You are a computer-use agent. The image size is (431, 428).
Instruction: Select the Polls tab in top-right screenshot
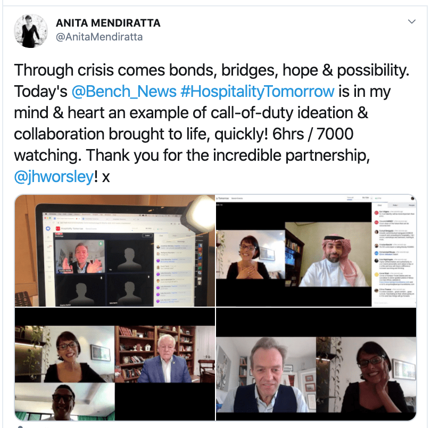click(x=395, y=205)
